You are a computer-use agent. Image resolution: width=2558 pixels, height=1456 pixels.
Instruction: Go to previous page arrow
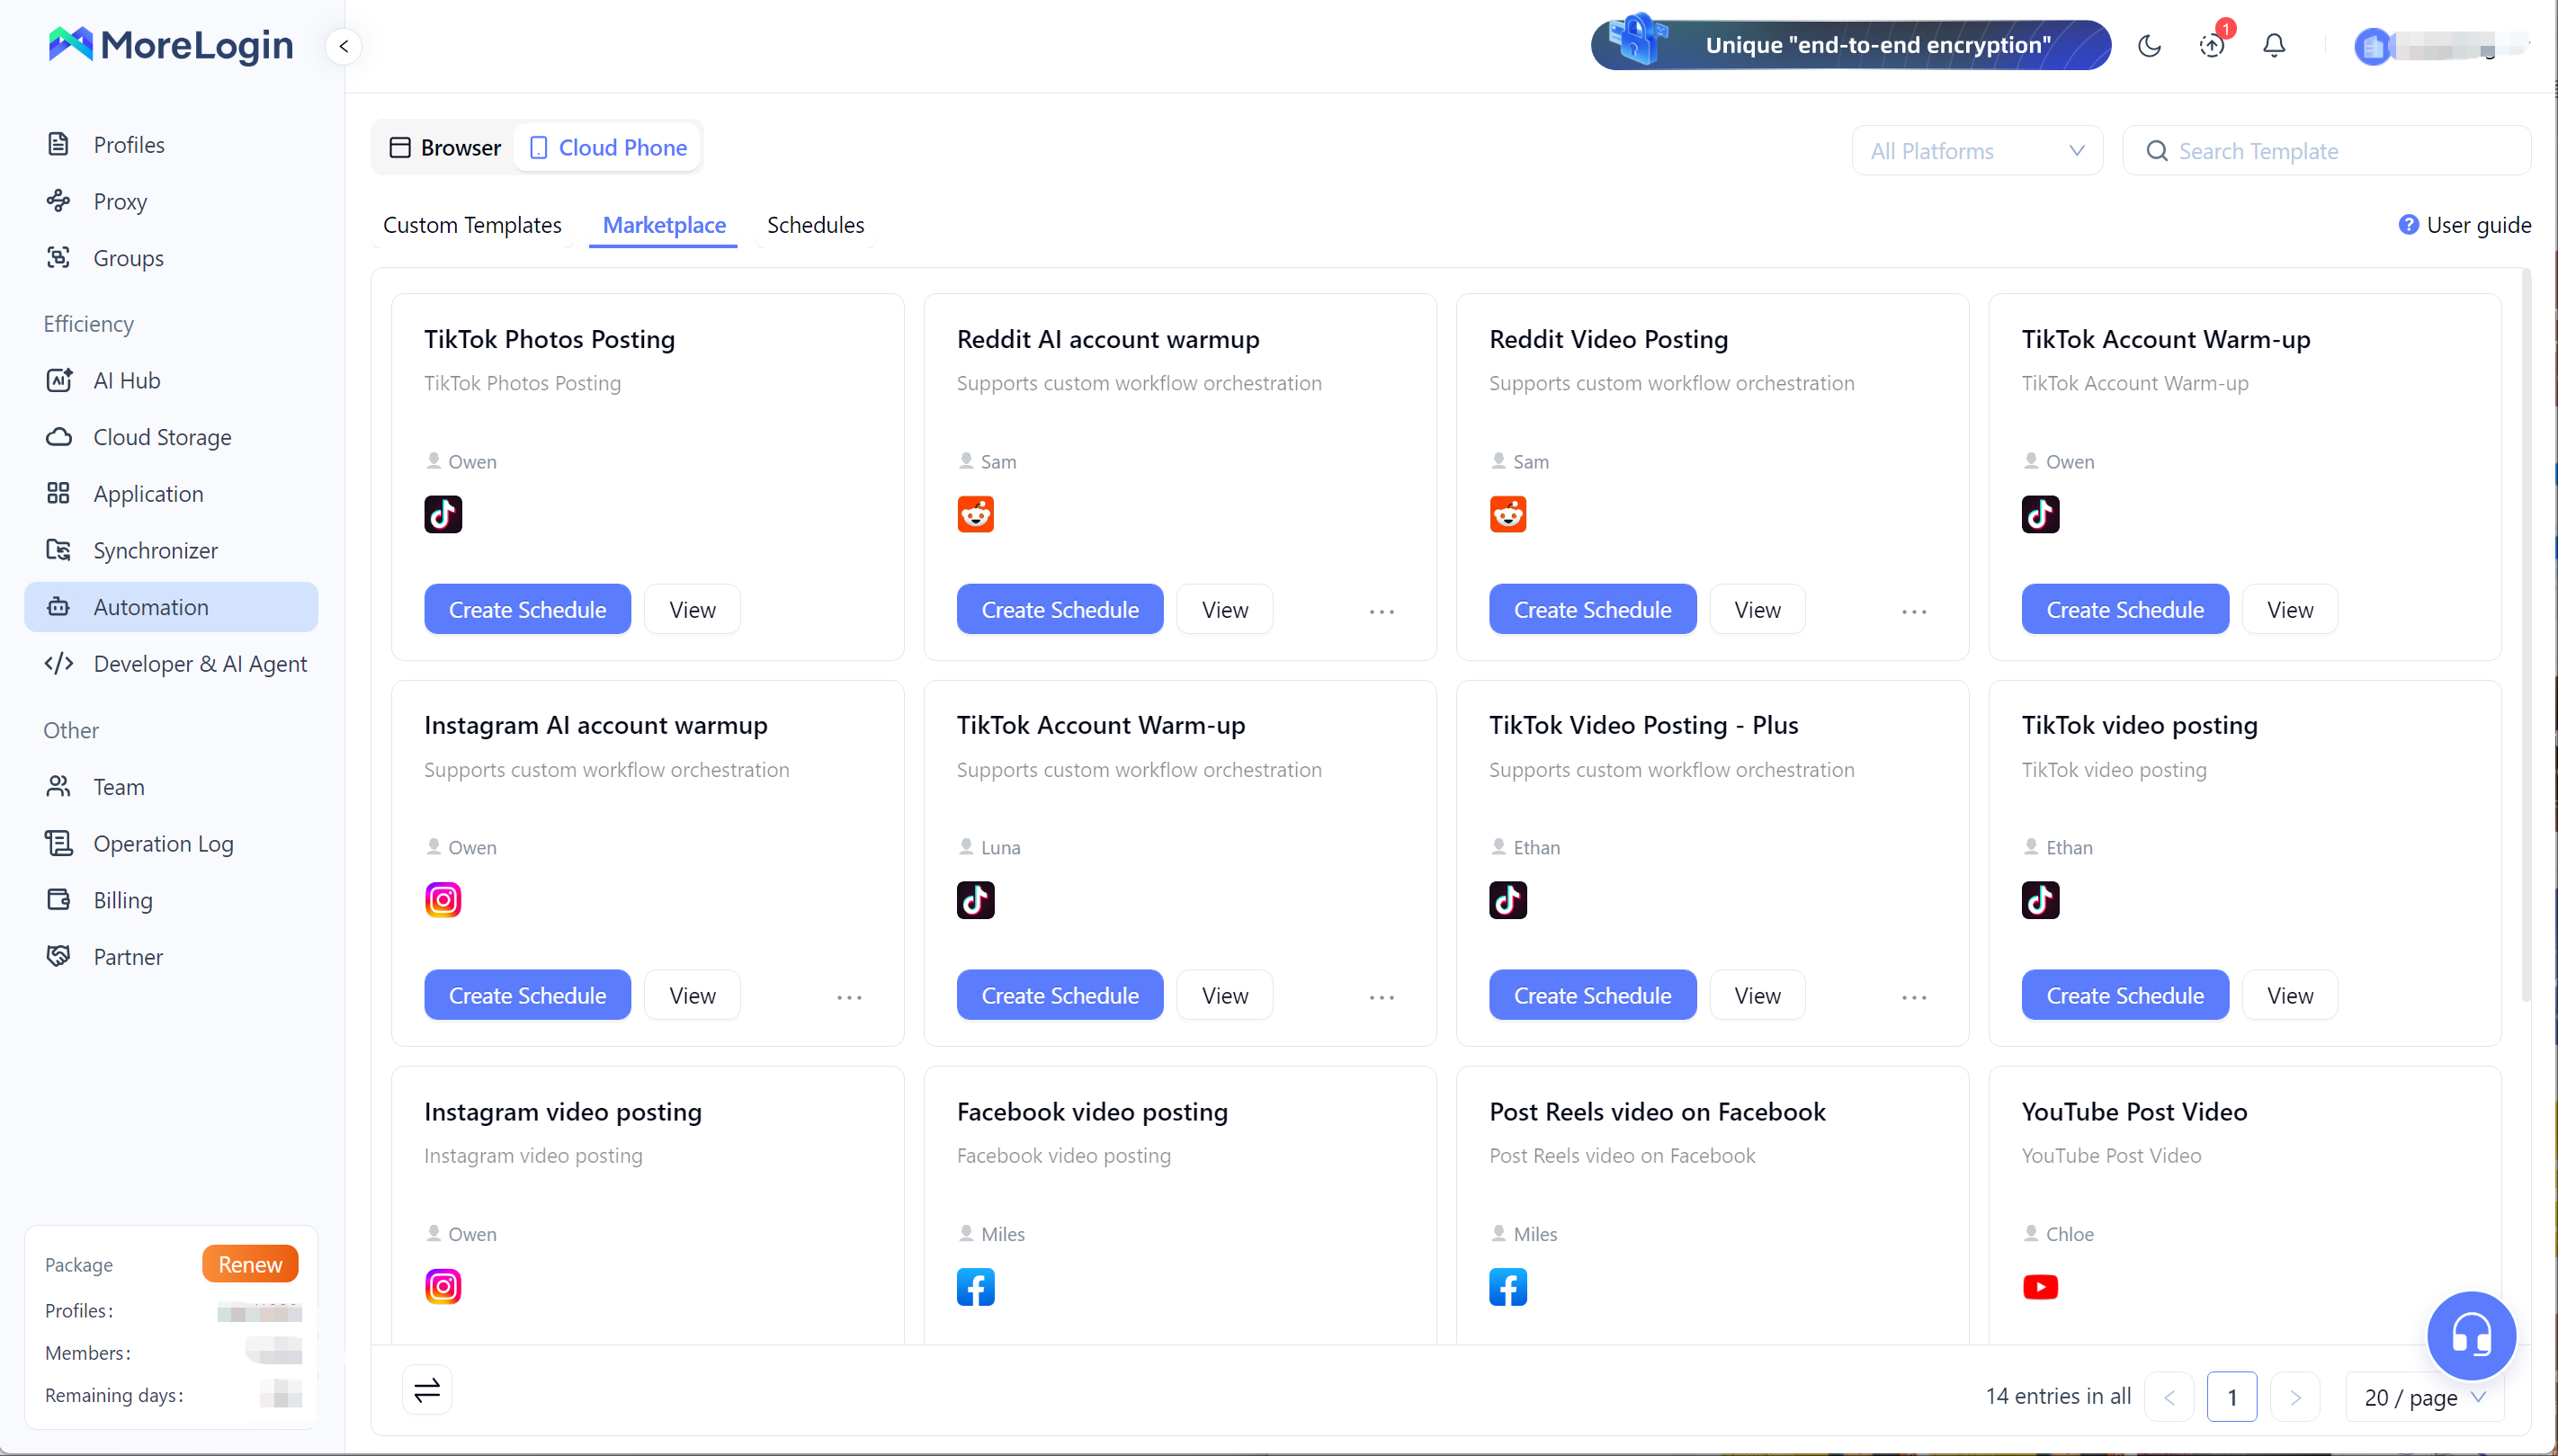2169,1397
